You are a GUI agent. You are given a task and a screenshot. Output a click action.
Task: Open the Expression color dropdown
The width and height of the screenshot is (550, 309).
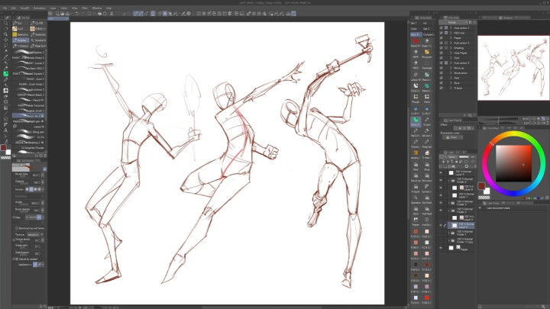452,137
